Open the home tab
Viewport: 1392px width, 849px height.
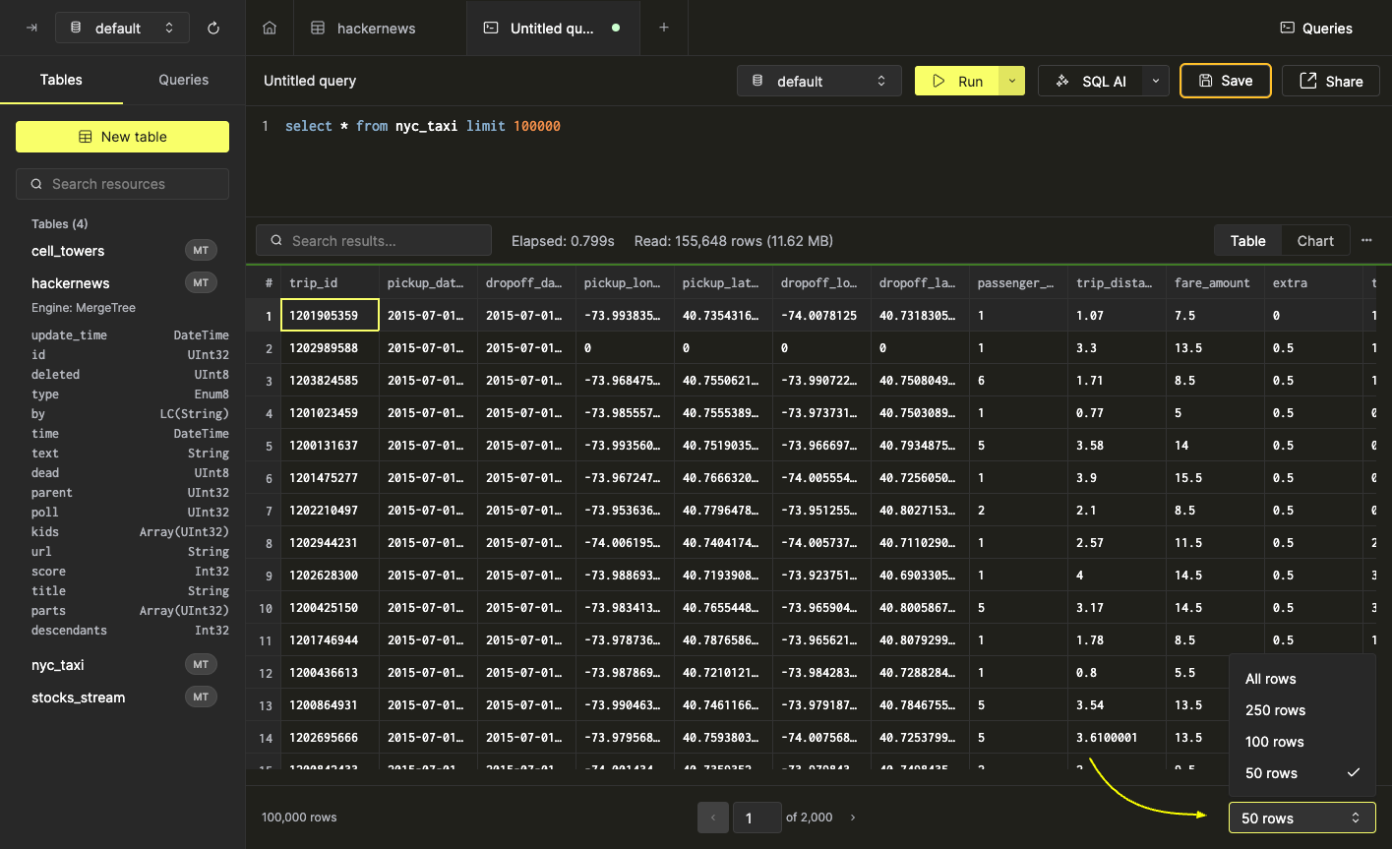click(270, 28)
